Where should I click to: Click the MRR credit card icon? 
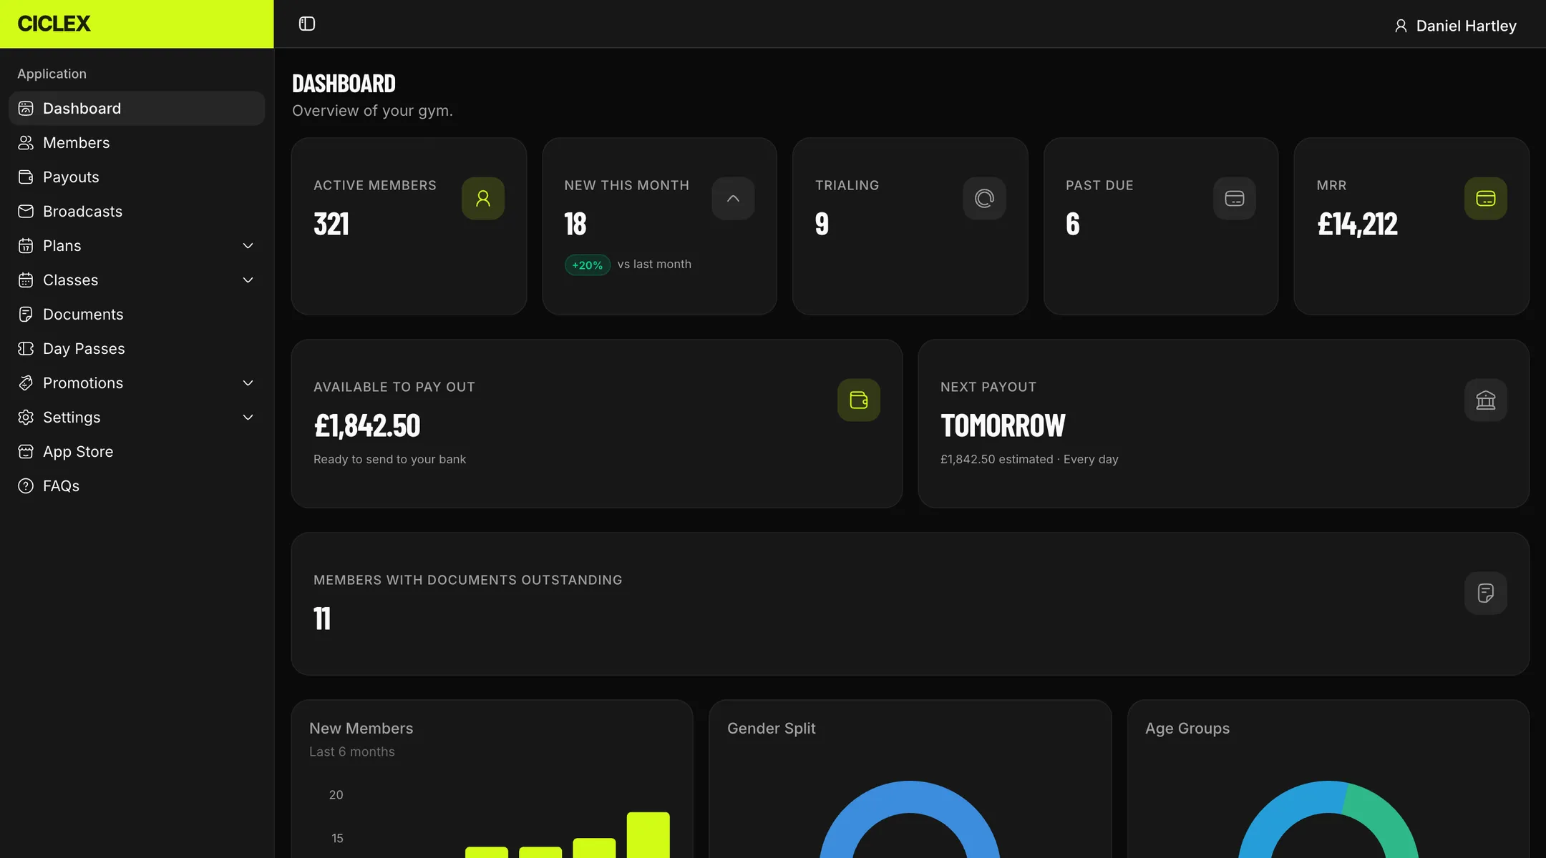[x=1486, y=198]
